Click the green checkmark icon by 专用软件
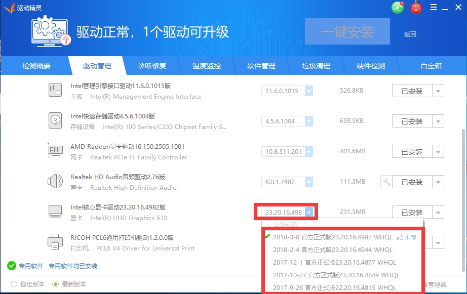This screenshot has width=467, height=294. pos(12,266)
